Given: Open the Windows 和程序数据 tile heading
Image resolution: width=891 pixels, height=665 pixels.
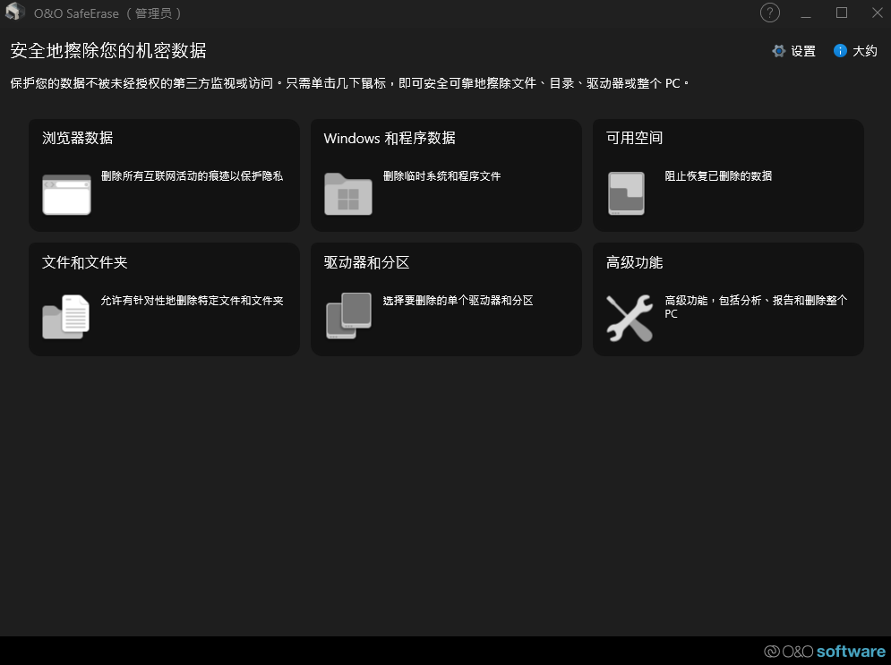Looking at the screenshot, I should (390, 138).
